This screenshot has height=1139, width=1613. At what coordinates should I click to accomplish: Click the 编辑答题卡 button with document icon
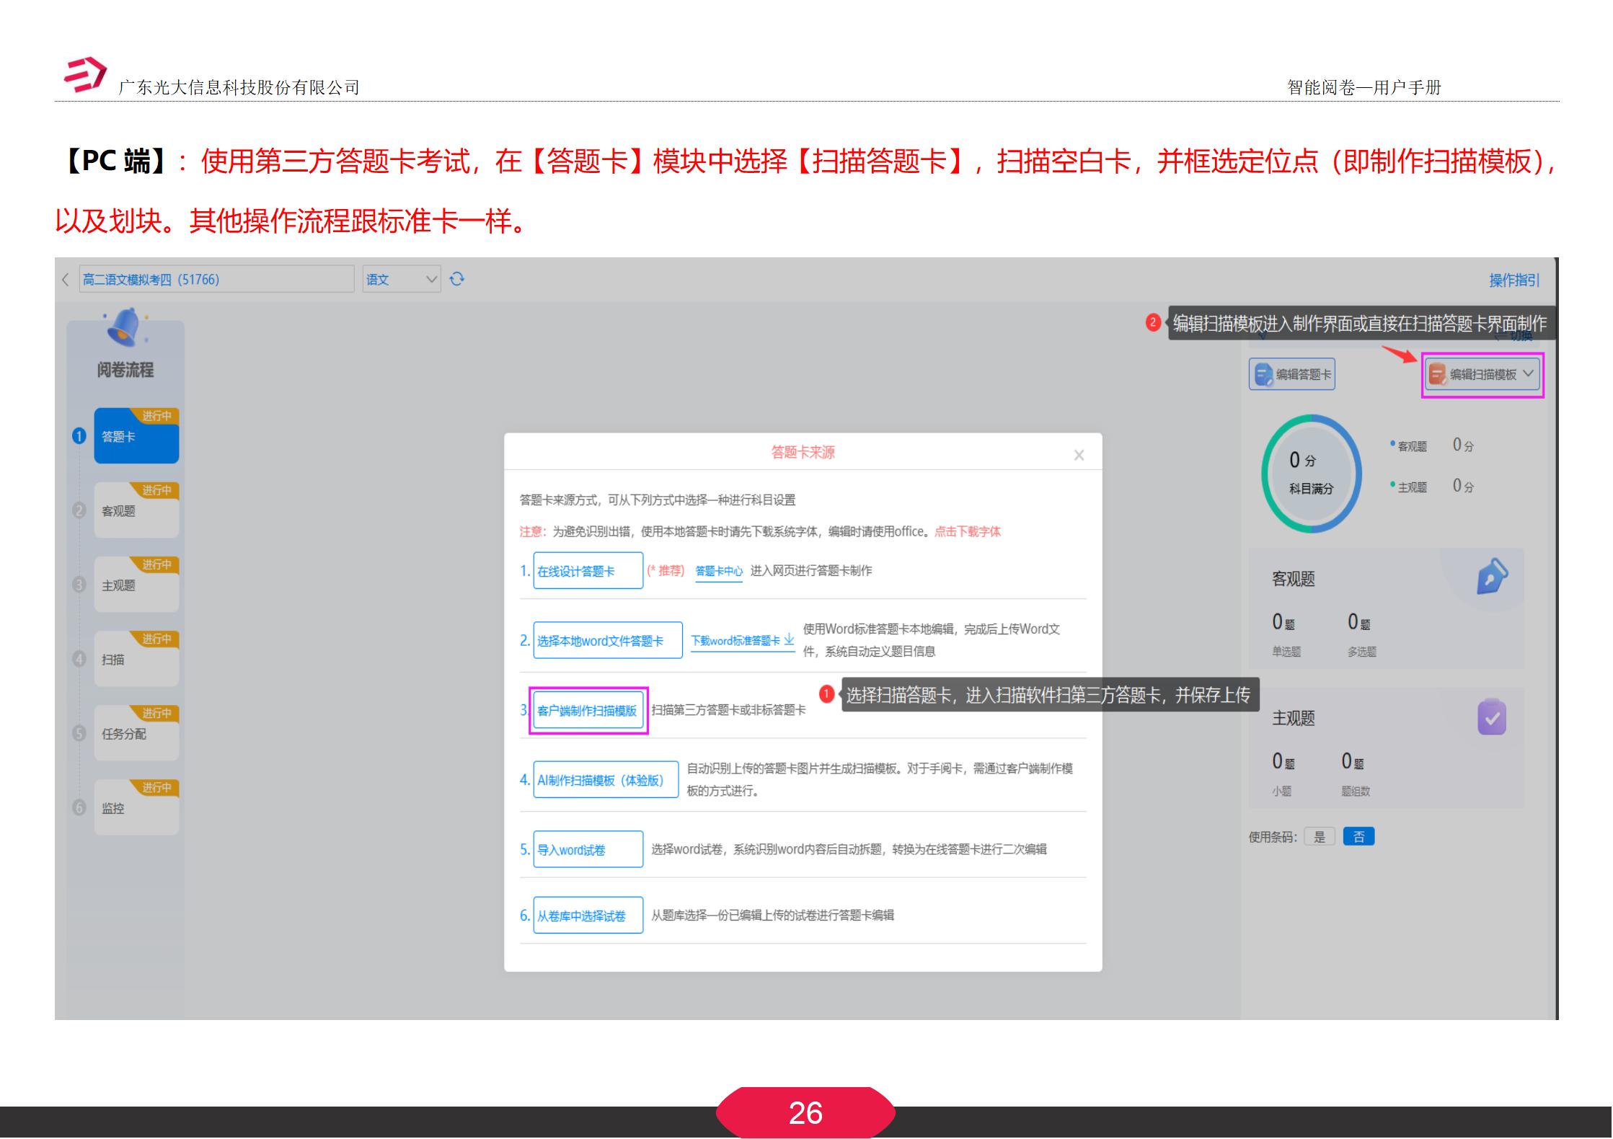coord(1291,373)
